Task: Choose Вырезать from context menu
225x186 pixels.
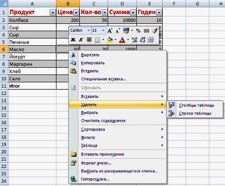Action: click(x=117, y=55)
